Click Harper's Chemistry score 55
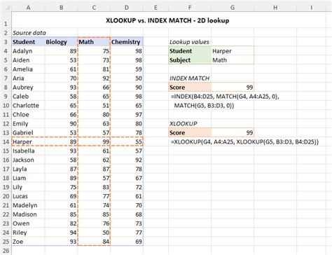Screen dimensions: 332x255 (x=127, y=142)
